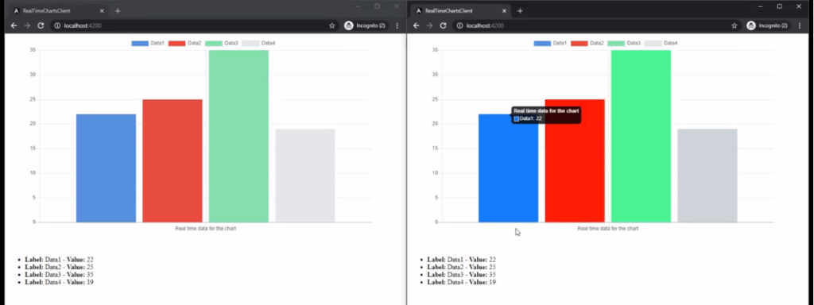814x305 pixels.
Task: Minimize the left browser window
Action: (x=358, y=6)
